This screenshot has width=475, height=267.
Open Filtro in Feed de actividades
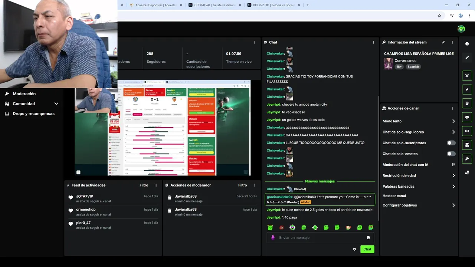pos(144,185)
